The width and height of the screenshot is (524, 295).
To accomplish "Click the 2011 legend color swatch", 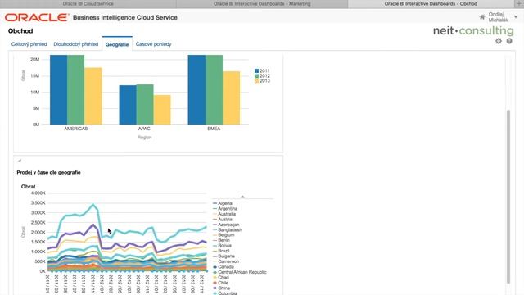I will 256,71.
